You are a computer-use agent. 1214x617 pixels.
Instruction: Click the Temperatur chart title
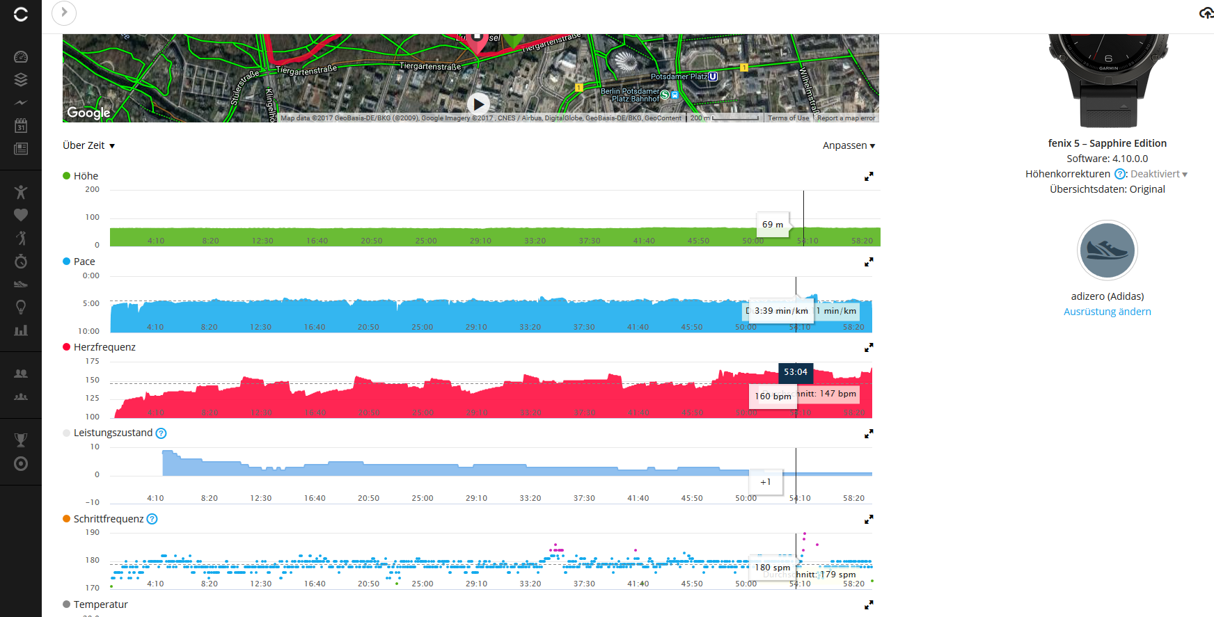coord(101,604)
